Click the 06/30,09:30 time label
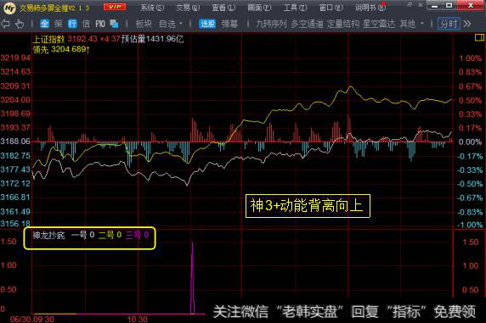486x323 pixels. (32, 319)
